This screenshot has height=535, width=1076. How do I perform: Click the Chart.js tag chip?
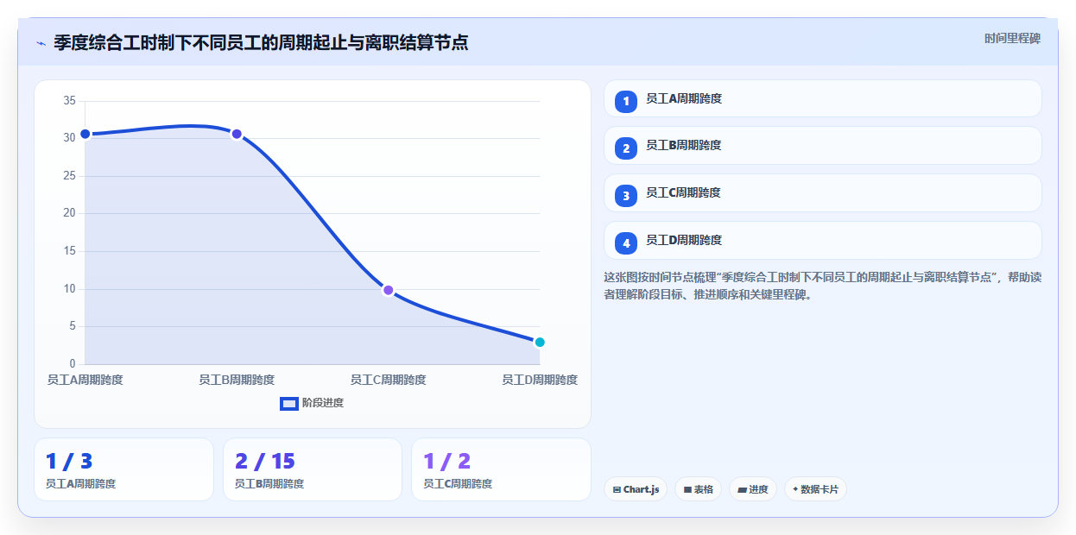click(636, 489)
